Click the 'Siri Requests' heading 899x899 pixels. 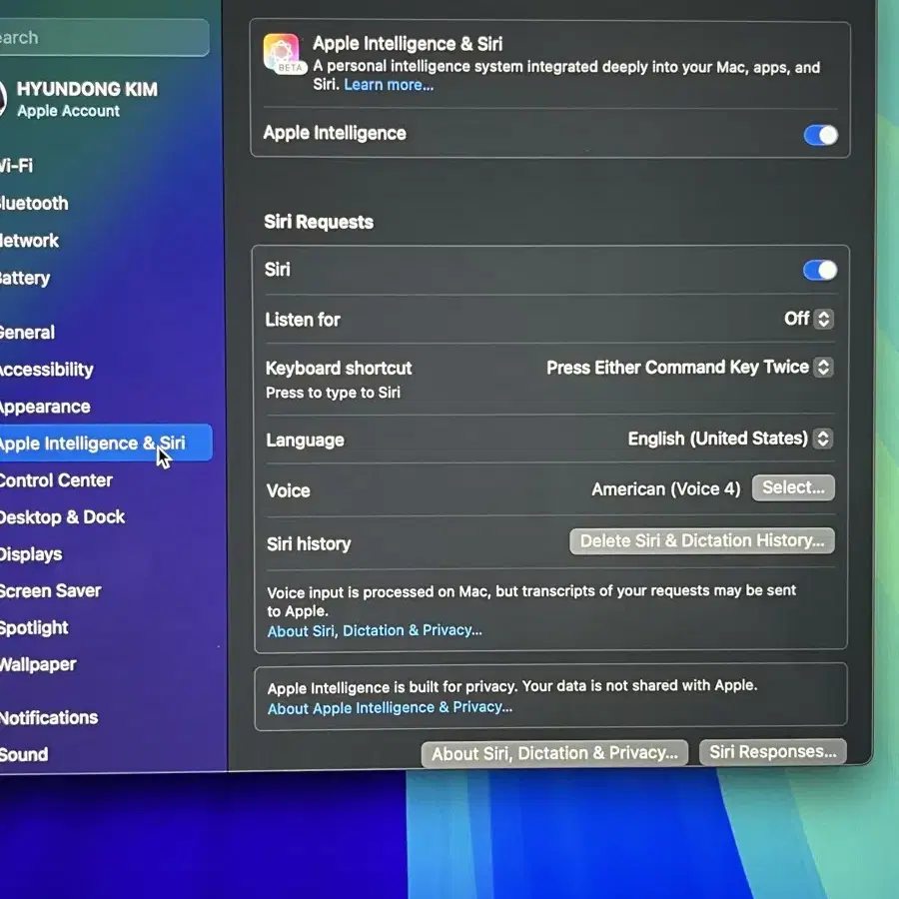319,222
